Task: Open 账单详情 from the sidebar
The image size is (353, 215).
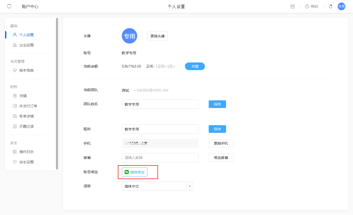Action: [x=26, y=116]
